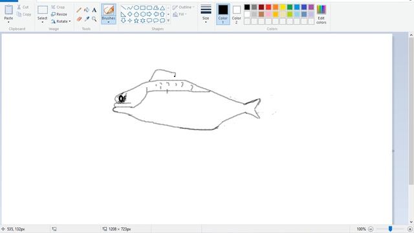This screenshot has width=414, height=233.
Task: Select the Oval callout shape
Action: (156, 20)
